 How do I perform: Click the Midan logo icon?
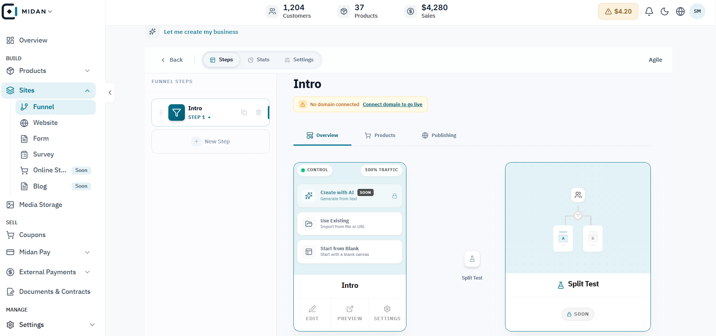coord(9,11)
